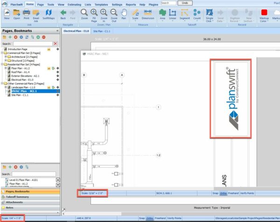Collapse Other Commercial Plans folder
Screen dimensions: 280x222
click(x=2, y=83)
